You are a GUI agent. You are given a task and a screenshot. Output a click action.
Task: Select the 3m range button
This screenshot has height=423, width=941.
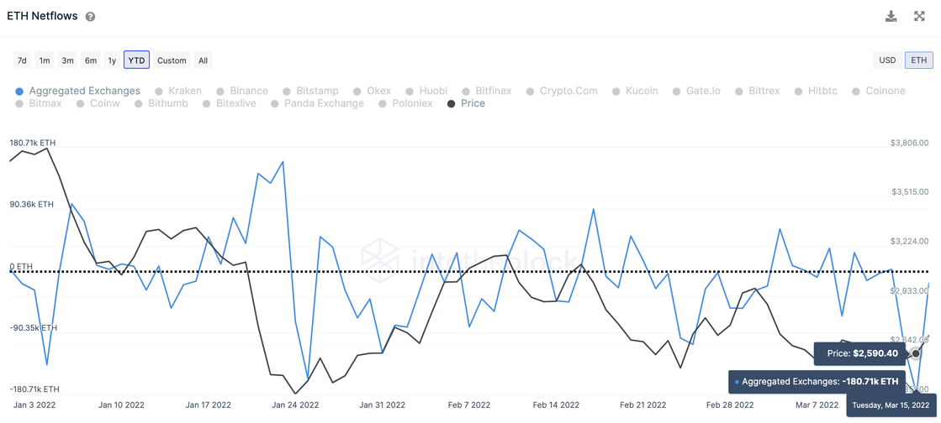(67, 60)
